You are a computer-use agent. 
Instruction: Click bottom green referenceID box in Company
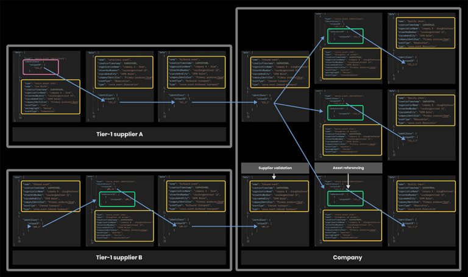[345, 197]
